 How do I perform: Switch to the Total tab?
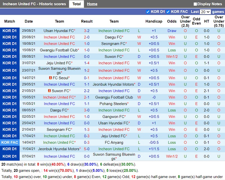tap(76, 4)
